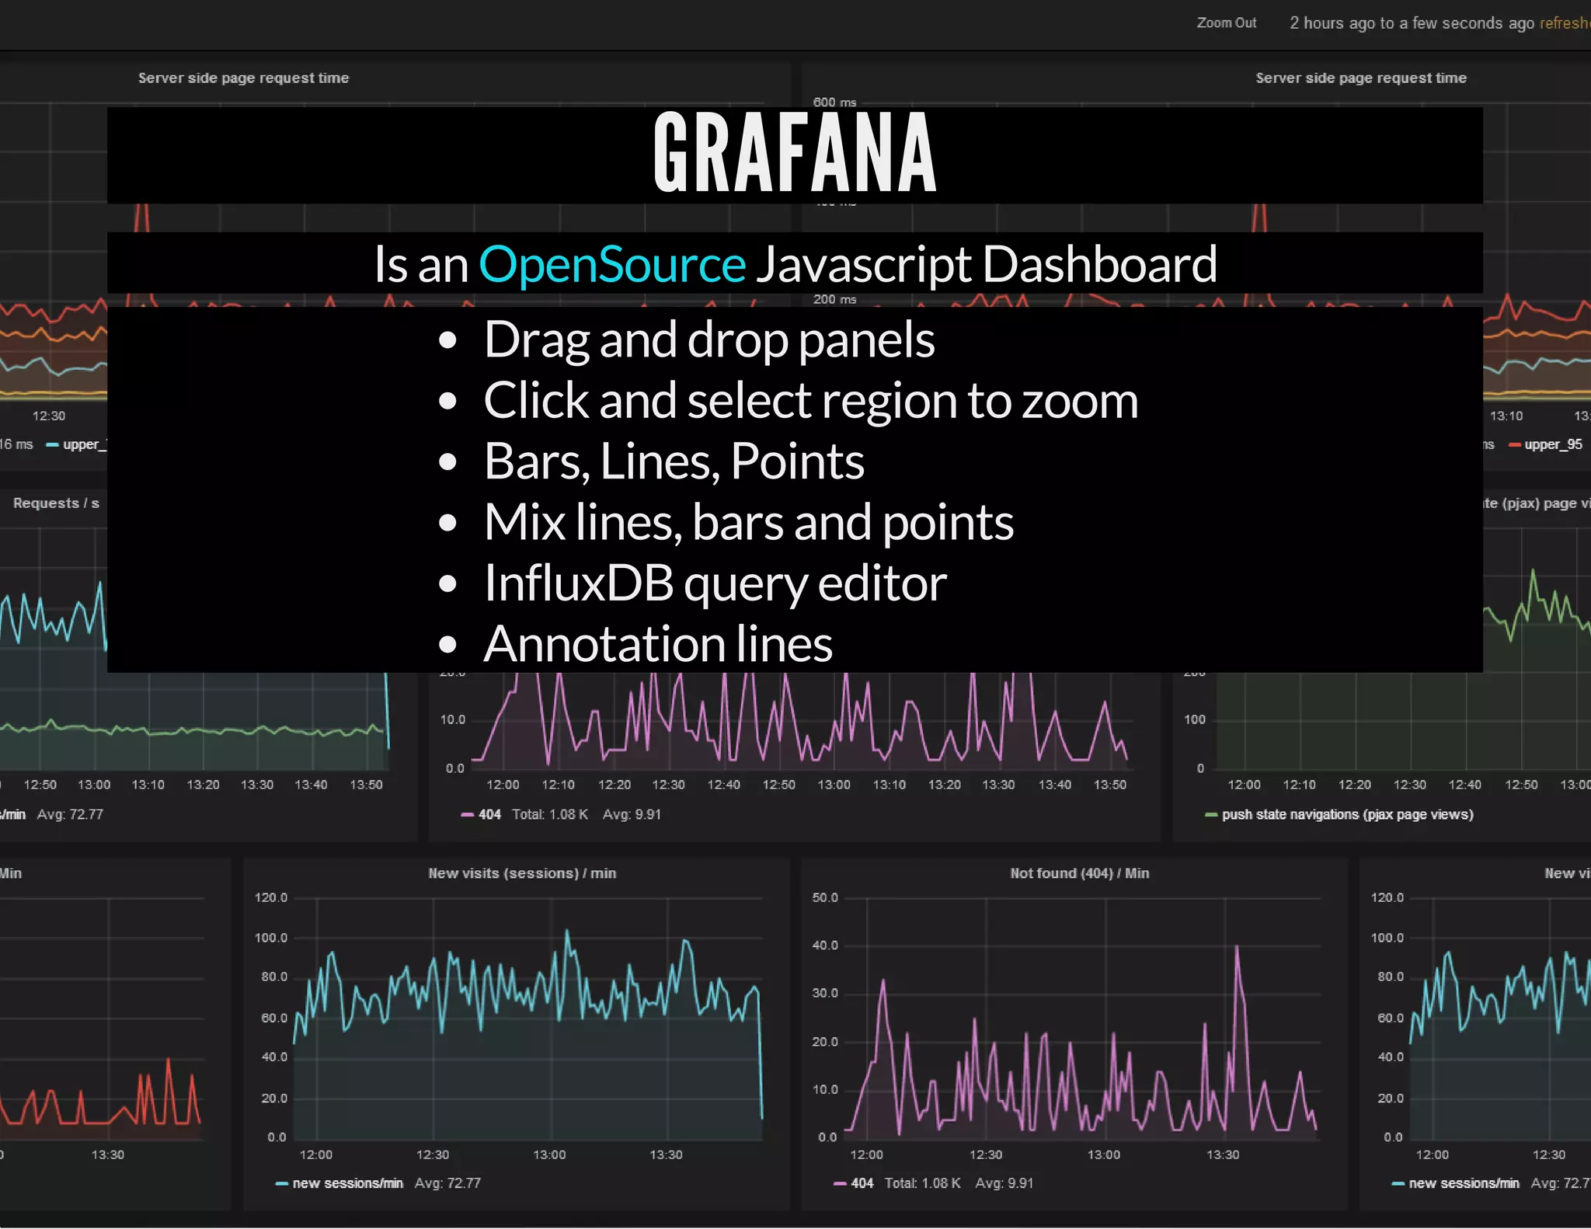Click 'Avg: 9.91' in bottom Not found legend

1004,1183
